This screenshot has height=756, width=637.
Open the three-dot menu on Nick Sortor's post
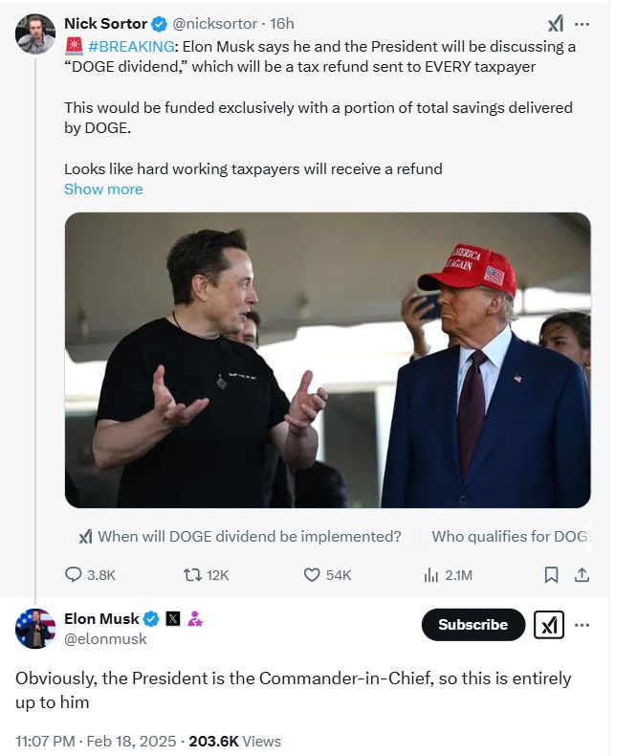pos(582,24)
